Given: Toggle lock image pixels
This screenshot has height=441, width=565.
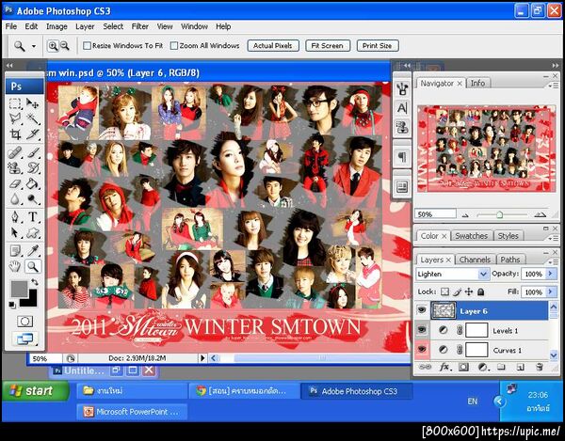Looking at the screenshot, I should pyautogui.click(x=458, y=291).
